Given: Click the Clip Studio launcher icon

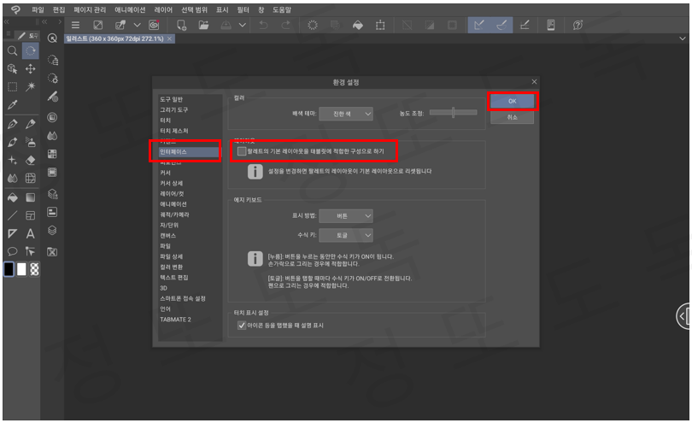Looking at the screenshot, I should point(154,25).
